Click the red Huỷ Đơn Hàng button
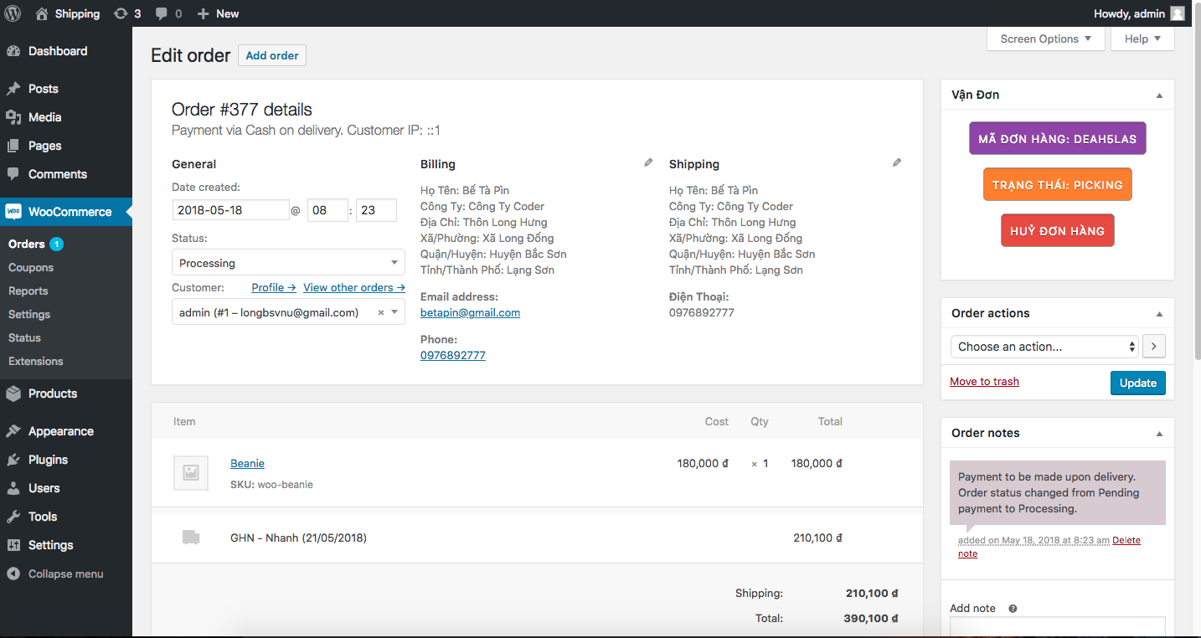Image resolution: width=1201 pixels, height=638 pixels. click(1057, 231)
